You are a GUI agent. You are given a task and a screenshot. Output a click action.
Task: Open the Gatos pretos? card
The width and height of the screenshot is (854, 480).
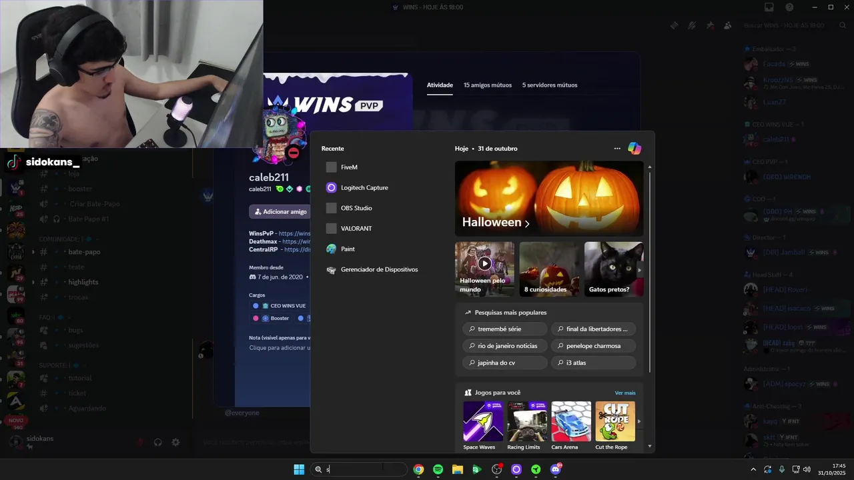point(614,269)
